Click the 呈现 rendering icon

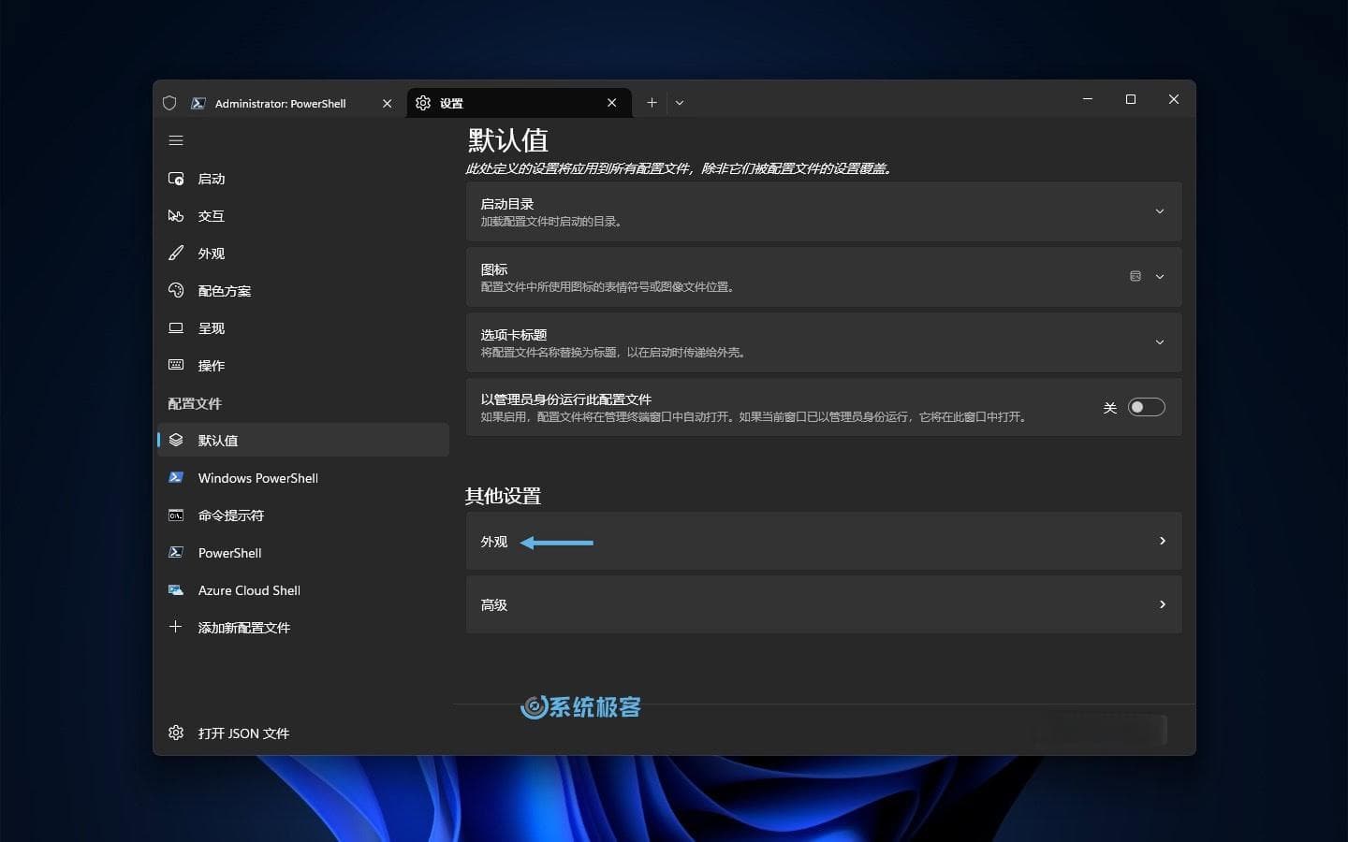pos(176,328)
